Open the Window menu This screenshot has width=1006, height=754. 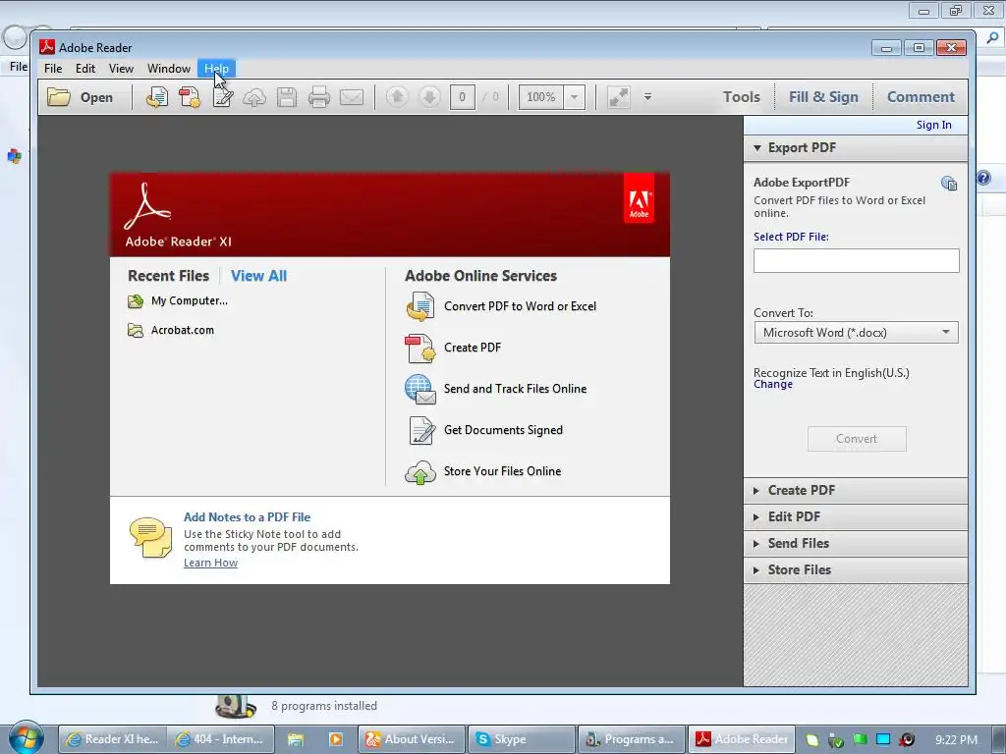click(x=169, y=69)
